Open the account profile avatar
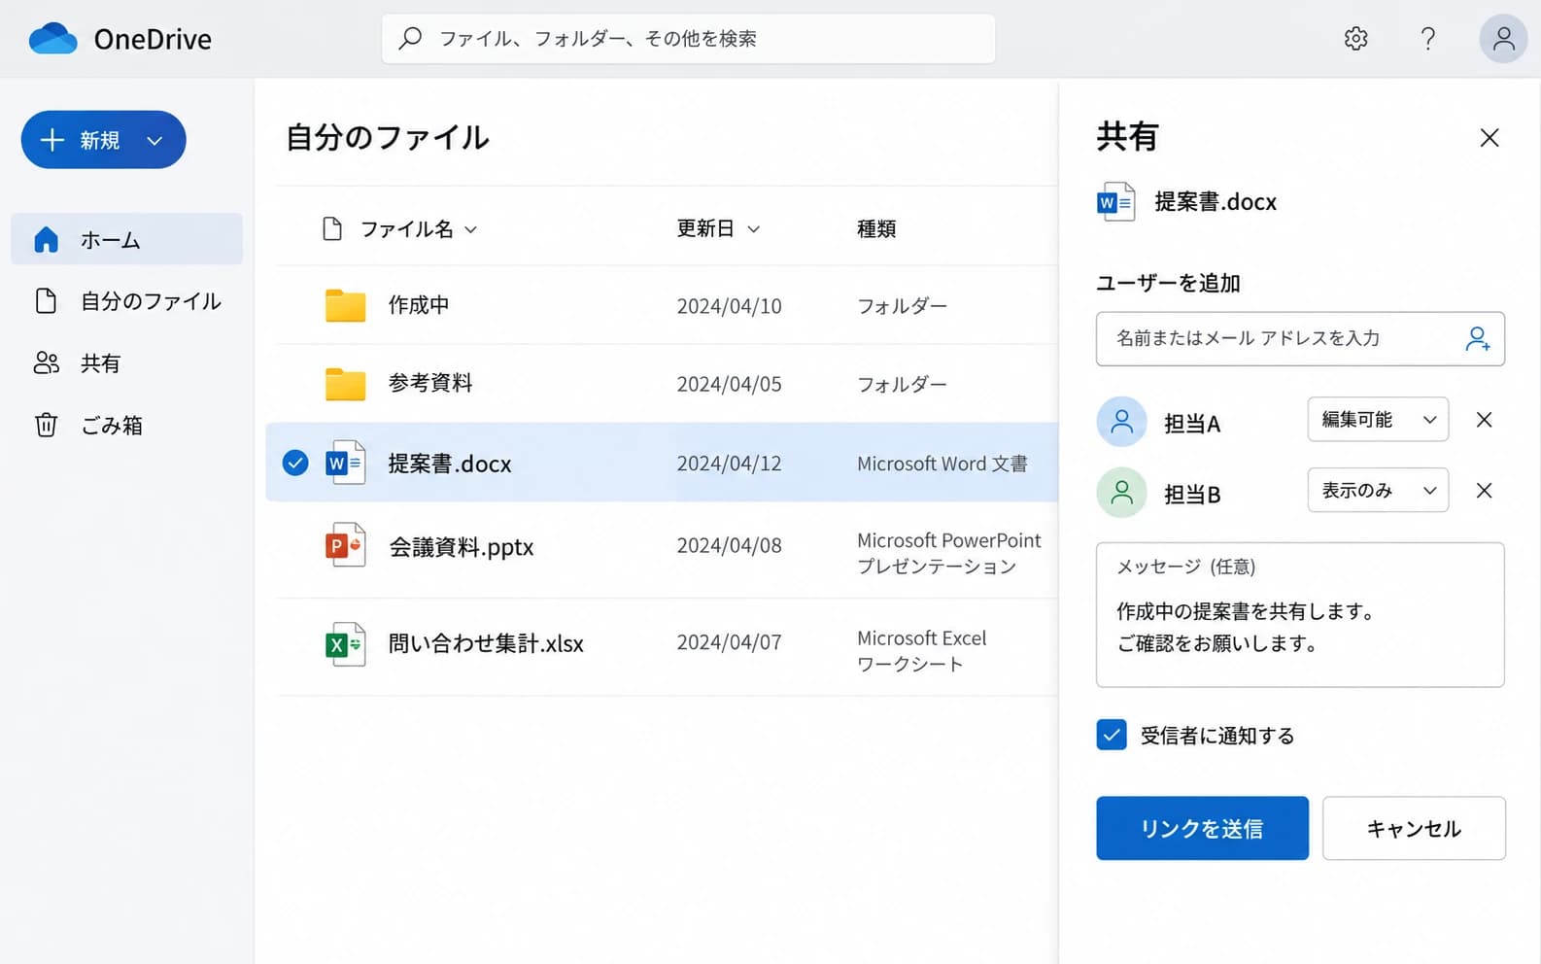The width and height of the screenshot is (1541, 964). [x=1503, y=39]
